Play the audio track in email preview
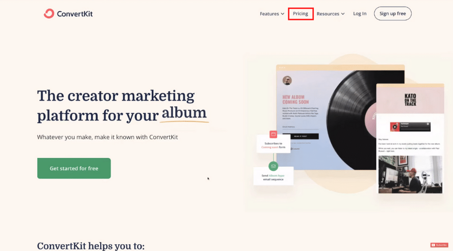 pyautogui.click(x=395, y=127)
